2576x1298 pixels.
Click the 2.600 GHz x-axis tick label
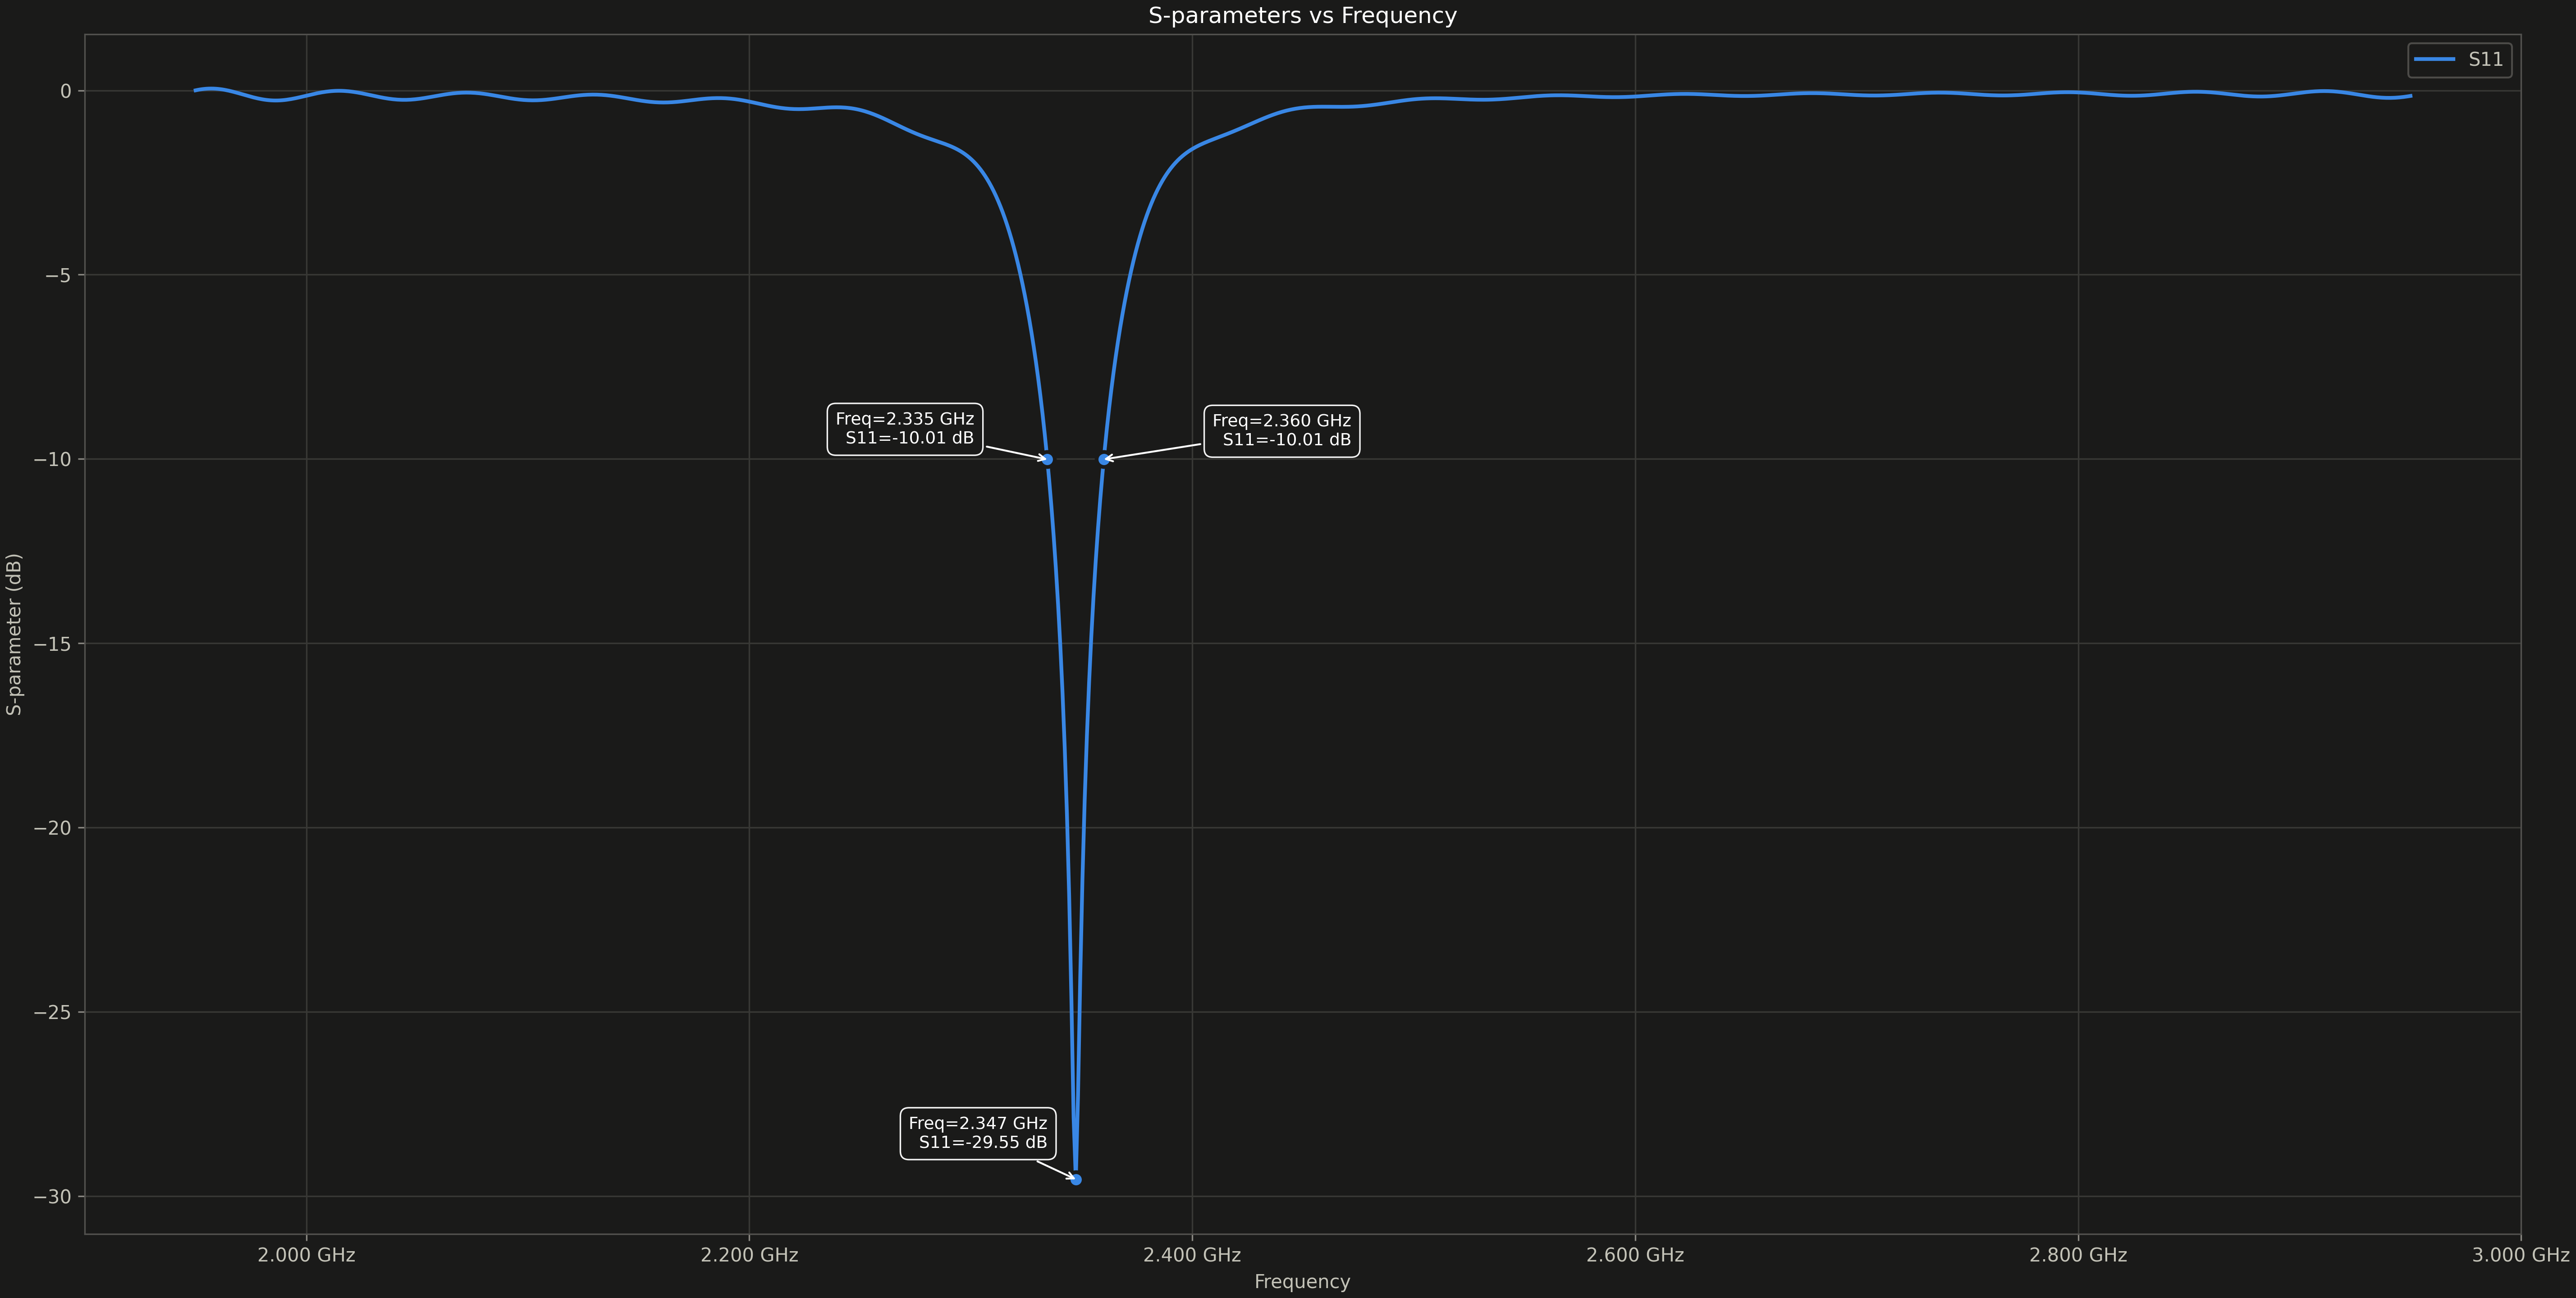pyautogui.click(x=1635, y=1255)
